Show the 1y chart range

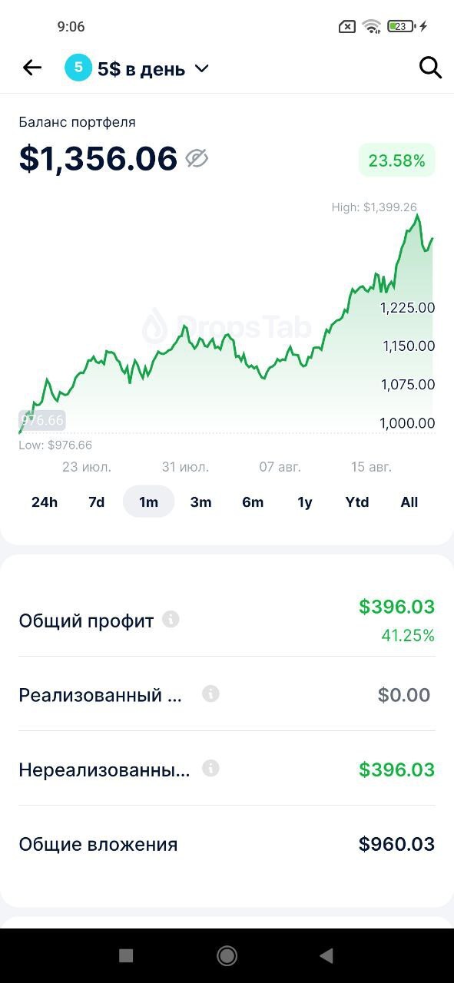[x=305, y=501]
